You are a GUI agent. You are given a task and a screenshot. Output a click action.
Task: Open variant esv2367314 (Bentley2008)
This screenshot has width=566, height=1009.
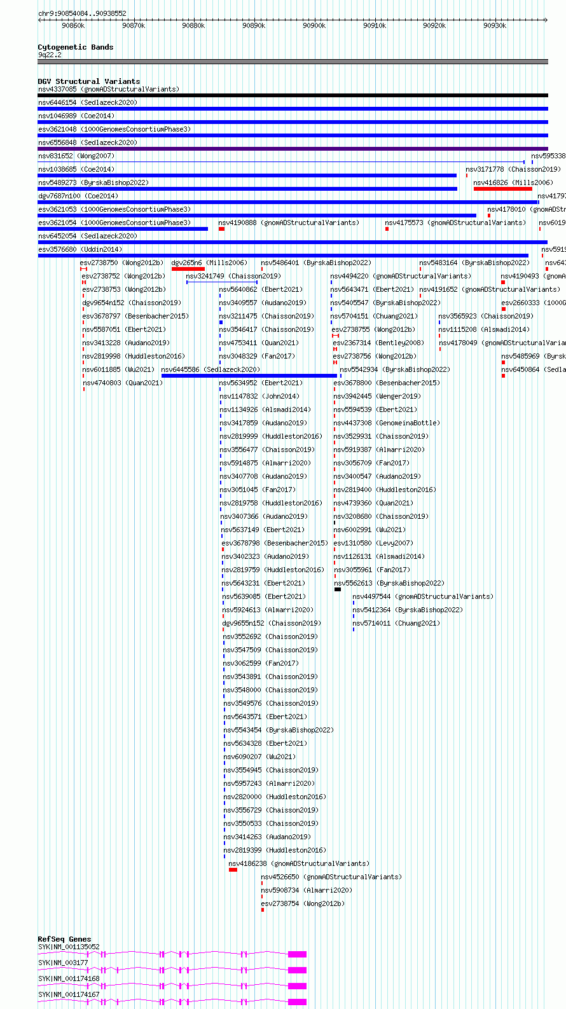(x=378, y=343)
